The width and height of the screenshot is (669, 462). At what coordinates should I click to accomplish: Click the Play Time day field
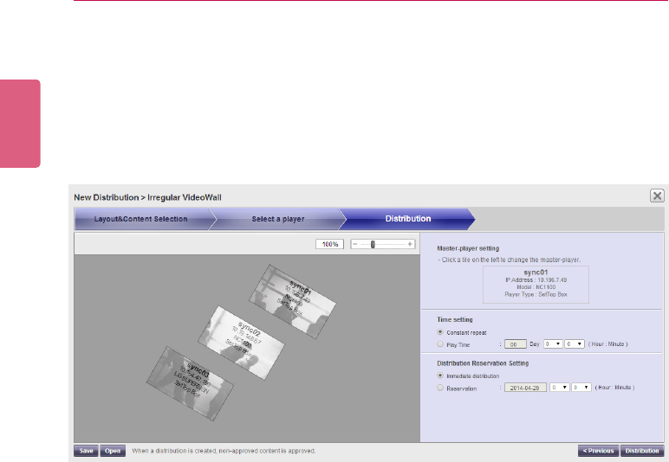pyautogui.click(x=515, y=344)
